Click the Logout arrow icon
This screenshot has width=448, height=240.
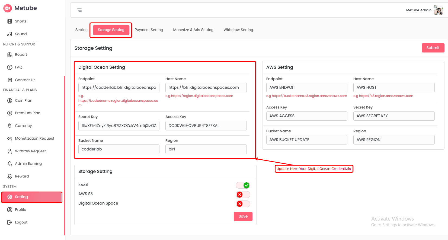(10, 222)
